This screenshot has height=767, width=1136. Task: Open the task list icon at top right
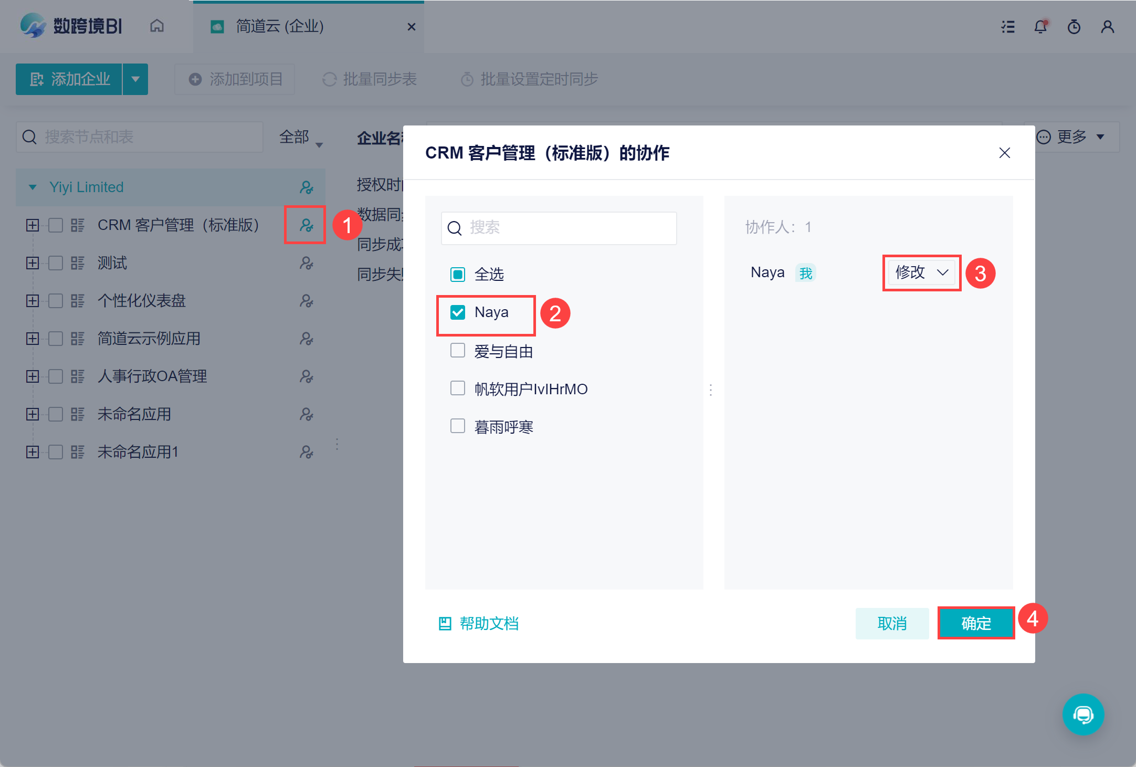1007,26
